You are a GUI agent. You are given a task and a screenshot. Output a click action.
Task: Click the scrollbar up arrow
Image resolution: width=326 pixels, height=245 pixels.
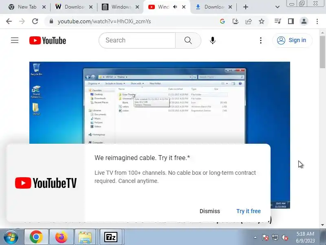(x=322, y=33)
